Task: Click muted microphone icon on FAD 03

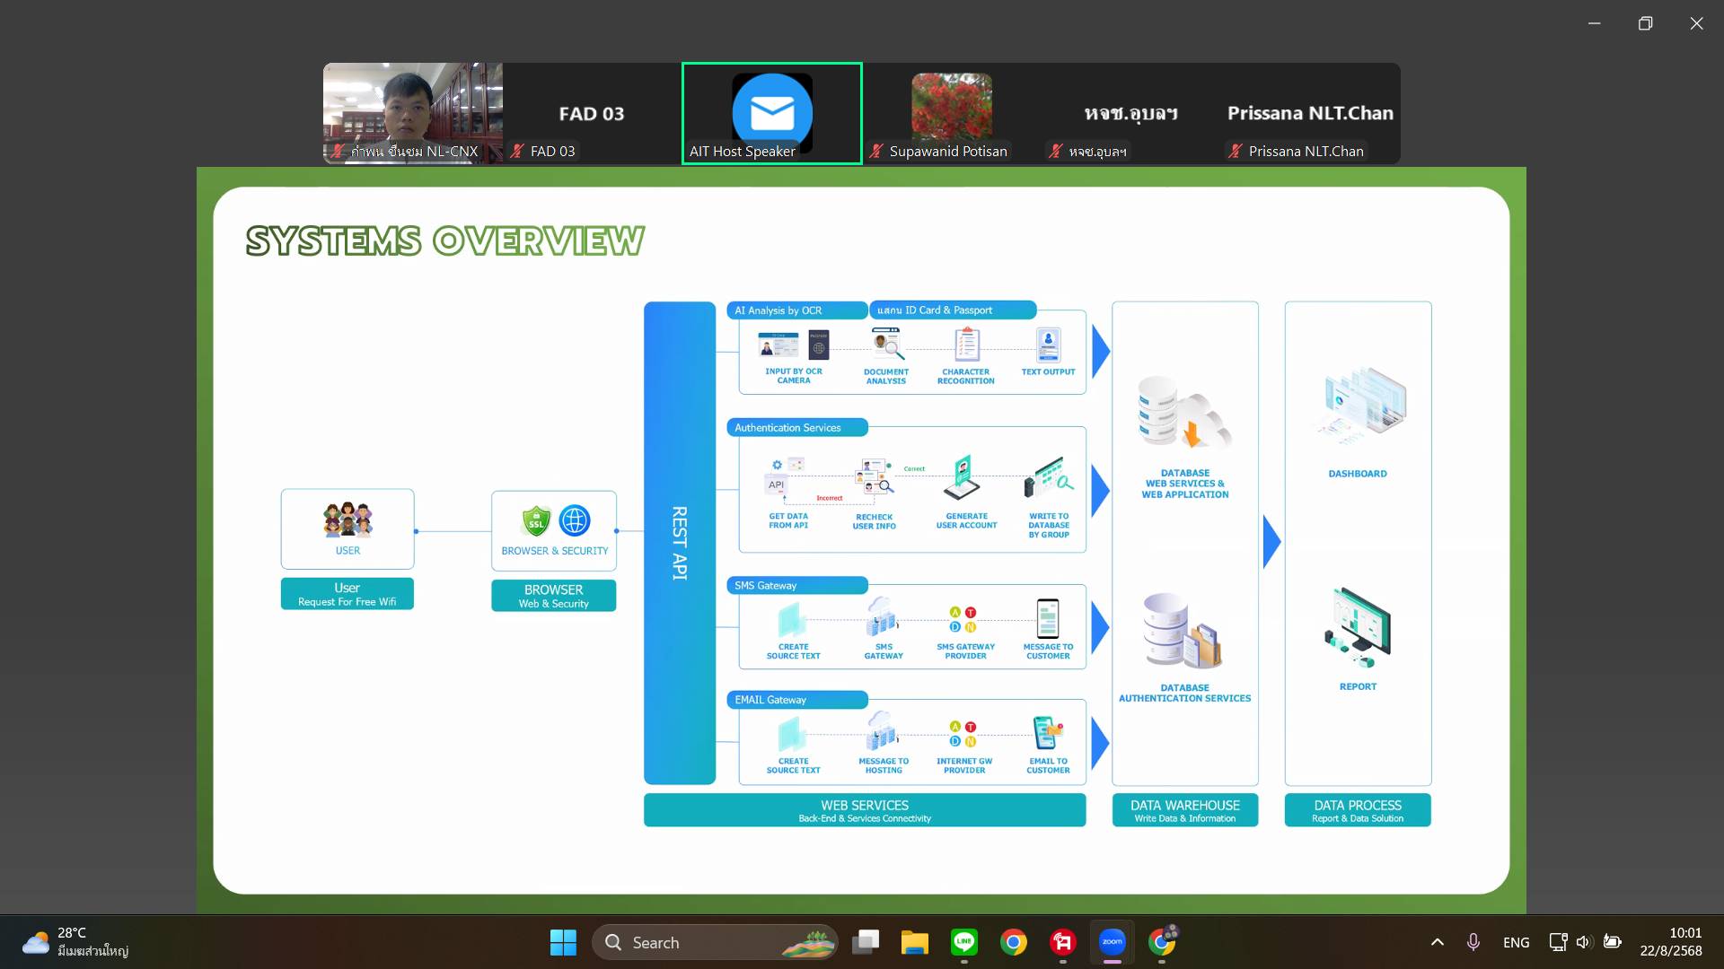Action: 517,152
